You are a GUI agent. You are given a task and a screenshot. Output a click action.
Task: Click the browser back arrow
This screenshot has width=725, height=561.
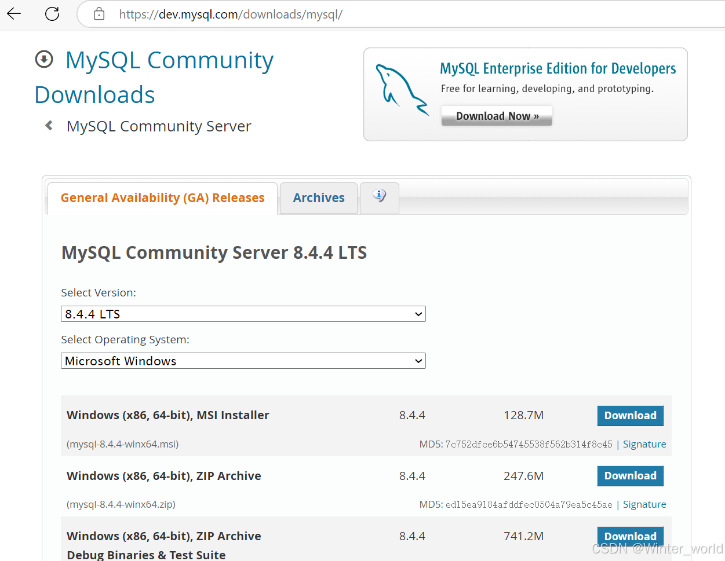[x=14, y=13]
